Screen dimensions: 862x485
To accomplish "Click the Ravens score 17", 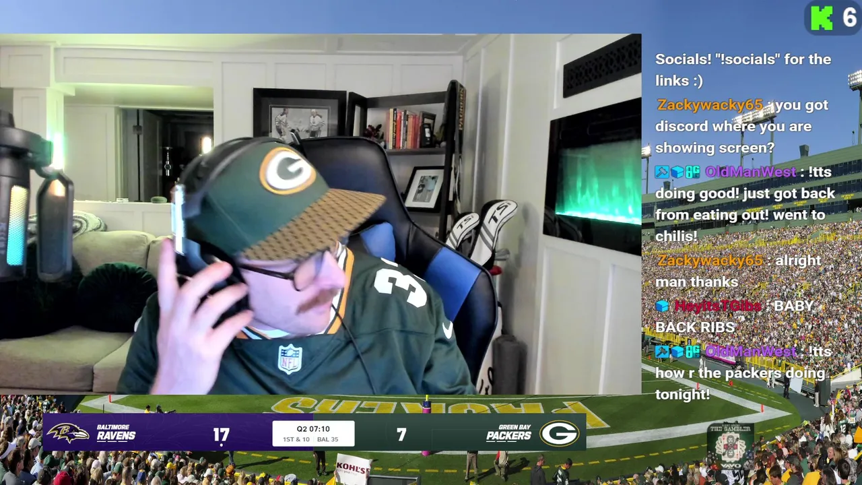I will tap(222, 435).
